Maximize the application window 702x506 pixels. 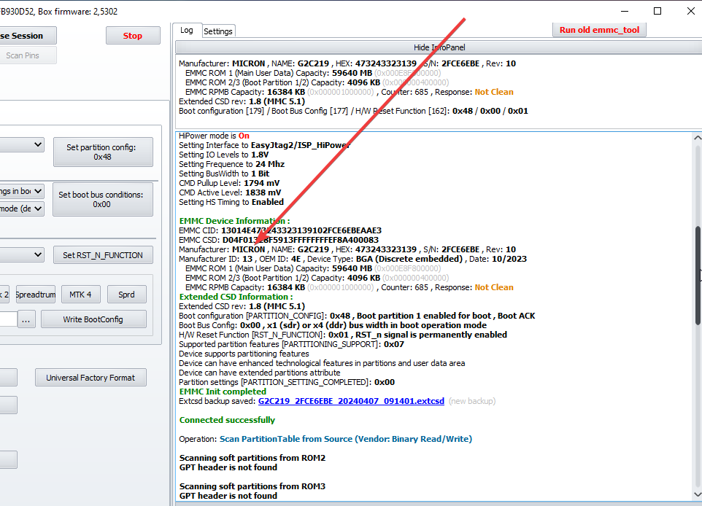point(657,11)
